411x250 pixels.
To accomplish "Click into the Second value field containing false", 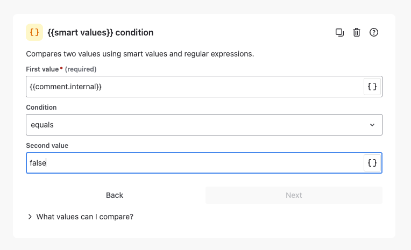I will coord(195,163).
